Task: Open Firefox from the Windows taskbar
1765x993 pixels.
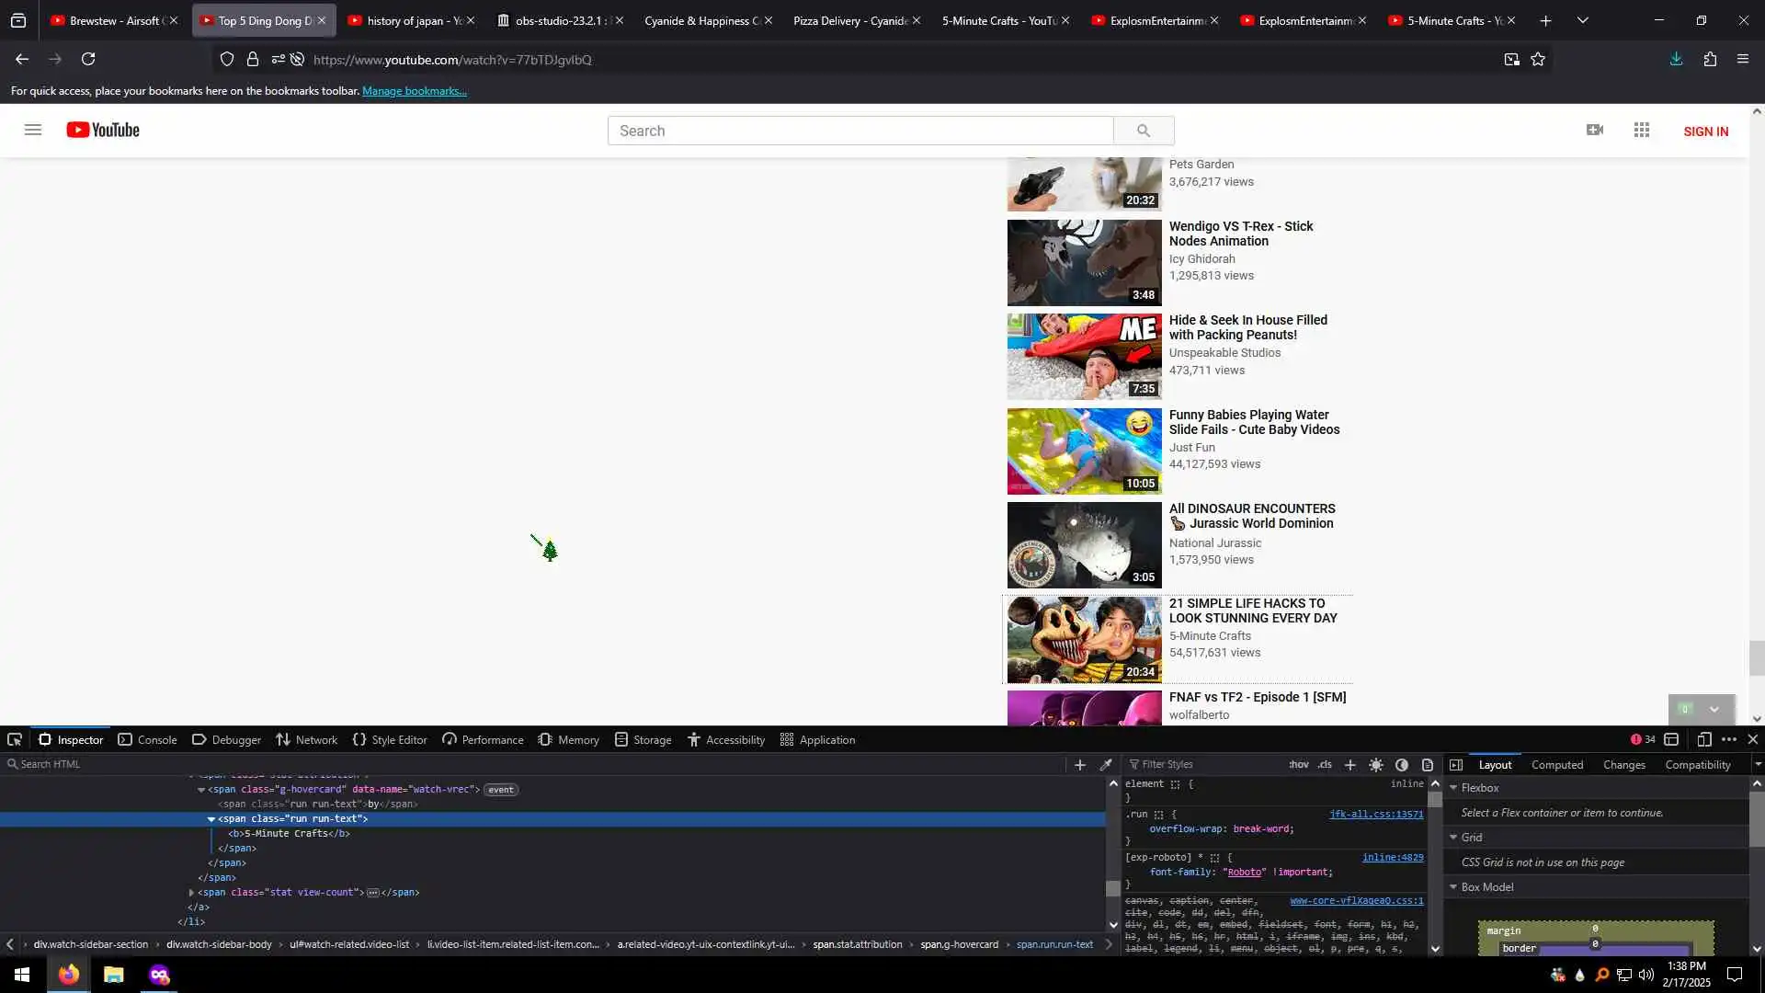Action: tap(69, 975)
